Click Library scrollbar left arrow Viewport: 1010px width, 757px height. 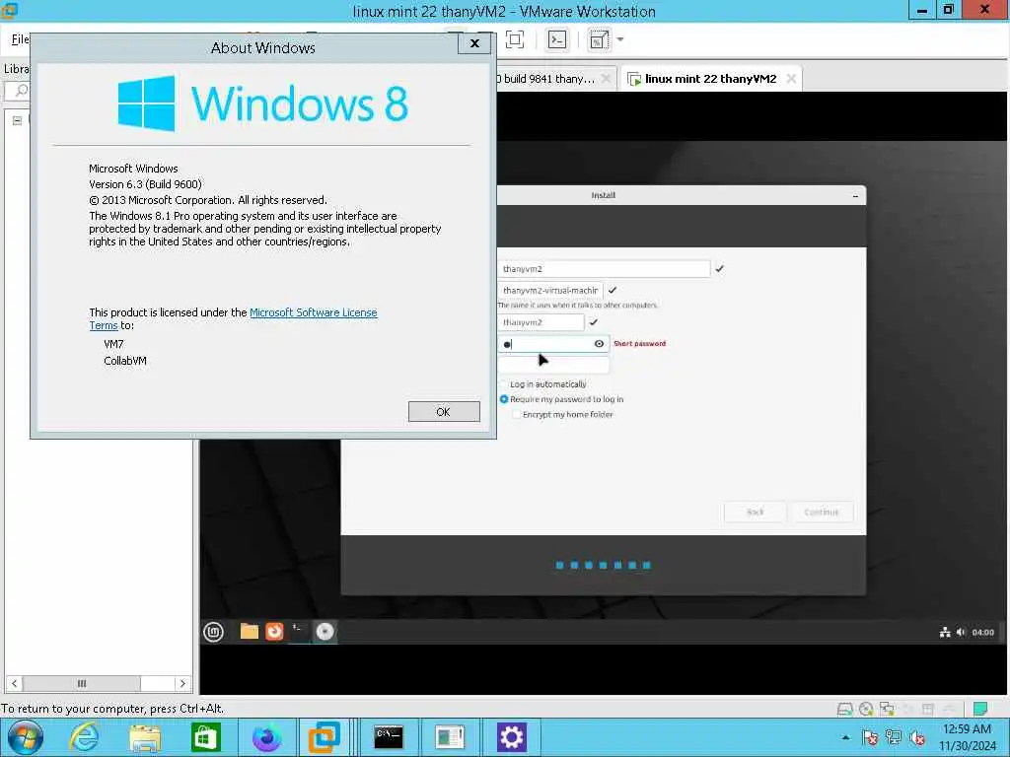coord(14,684)
